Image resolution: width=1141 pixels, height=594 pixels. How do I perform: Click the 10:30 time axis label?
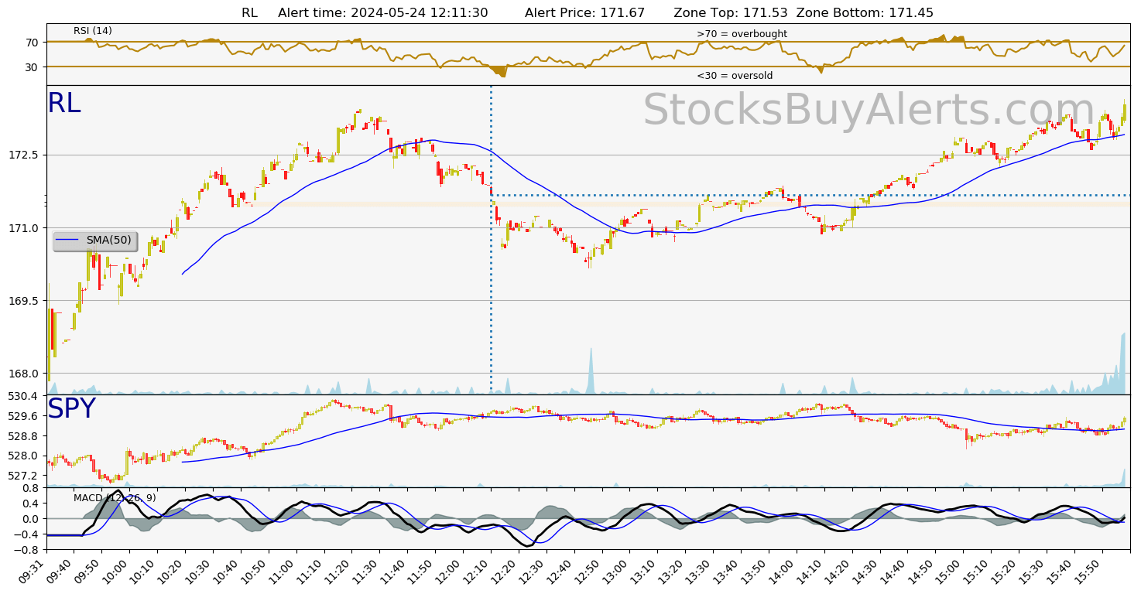click(199, 573)
